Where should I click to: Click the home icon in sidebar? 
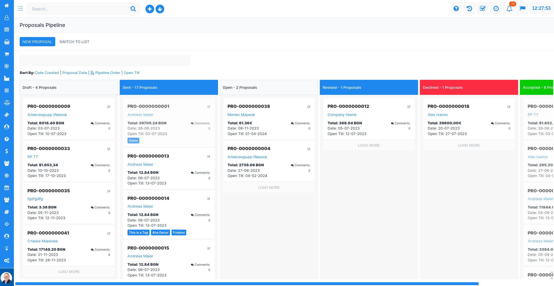[7, 5]
